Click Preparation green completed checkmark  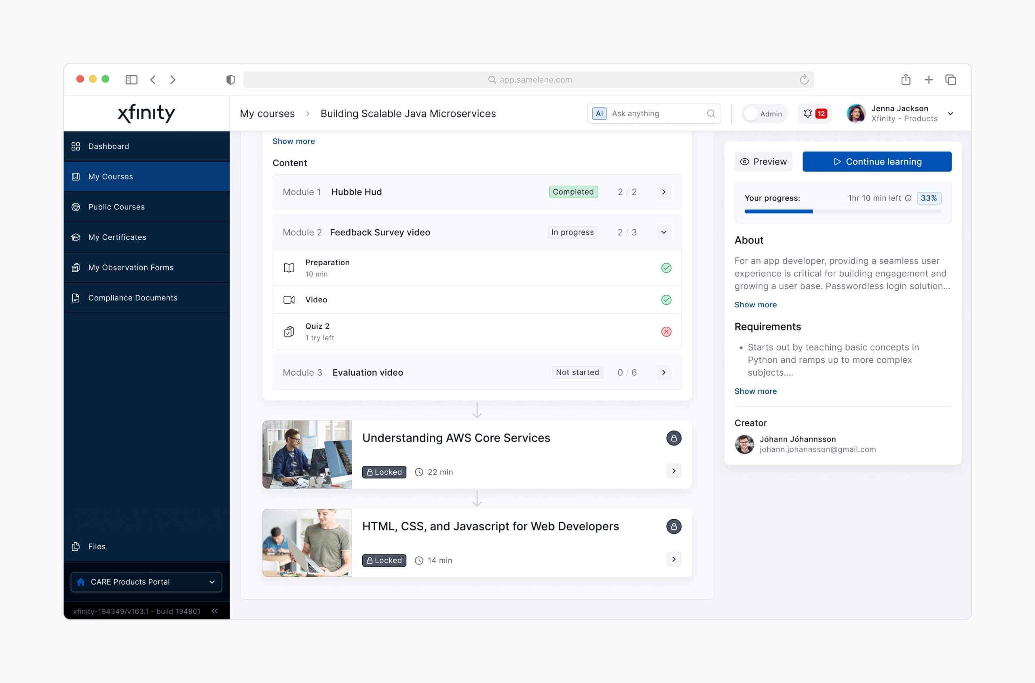[x=666, y=268]
